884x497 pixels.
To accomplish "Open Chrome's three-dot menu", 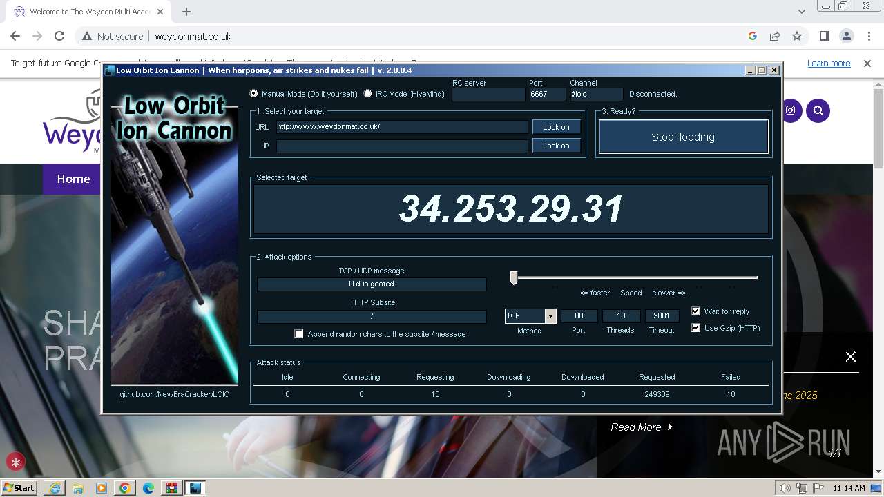I will [868, 37].
